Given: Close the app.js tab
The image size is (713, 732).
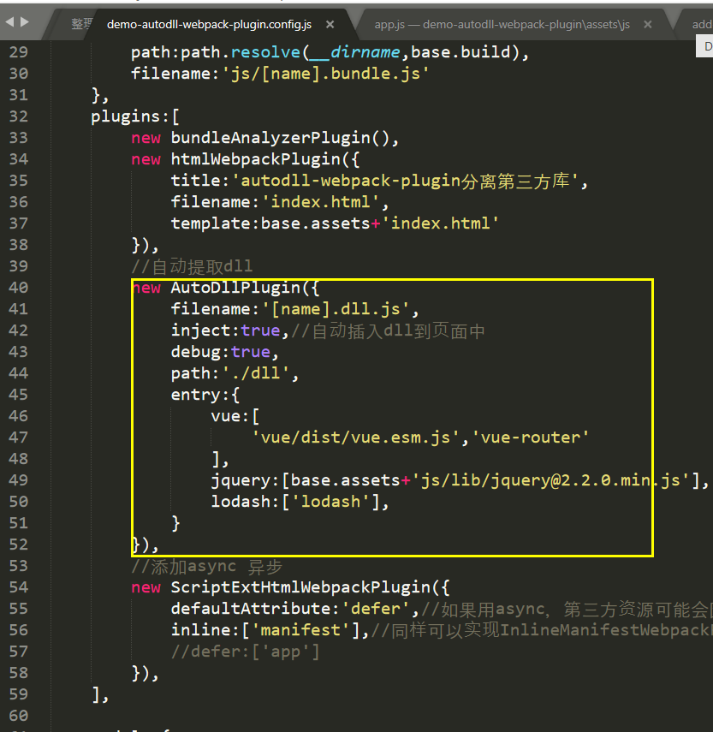Looking at the screenshot, I should (x=648, y=24).
